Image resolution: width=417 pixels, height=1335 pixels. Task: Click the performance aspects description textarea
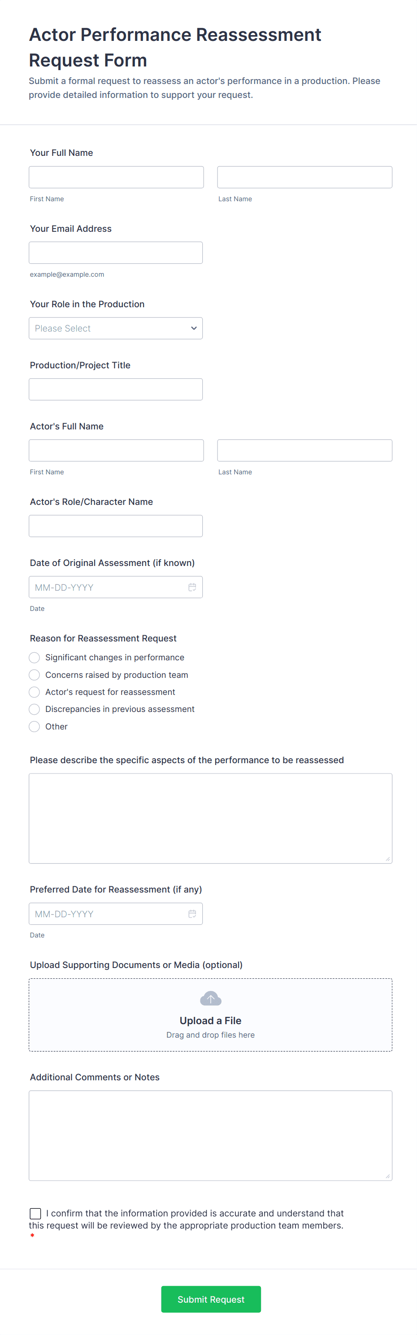210,818
